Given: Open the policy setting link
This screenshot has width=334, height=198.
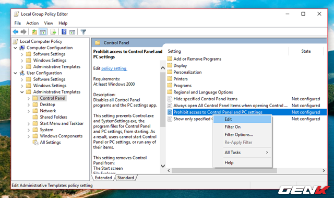Looking at the screenshot, I should click(x=114, y=68).
